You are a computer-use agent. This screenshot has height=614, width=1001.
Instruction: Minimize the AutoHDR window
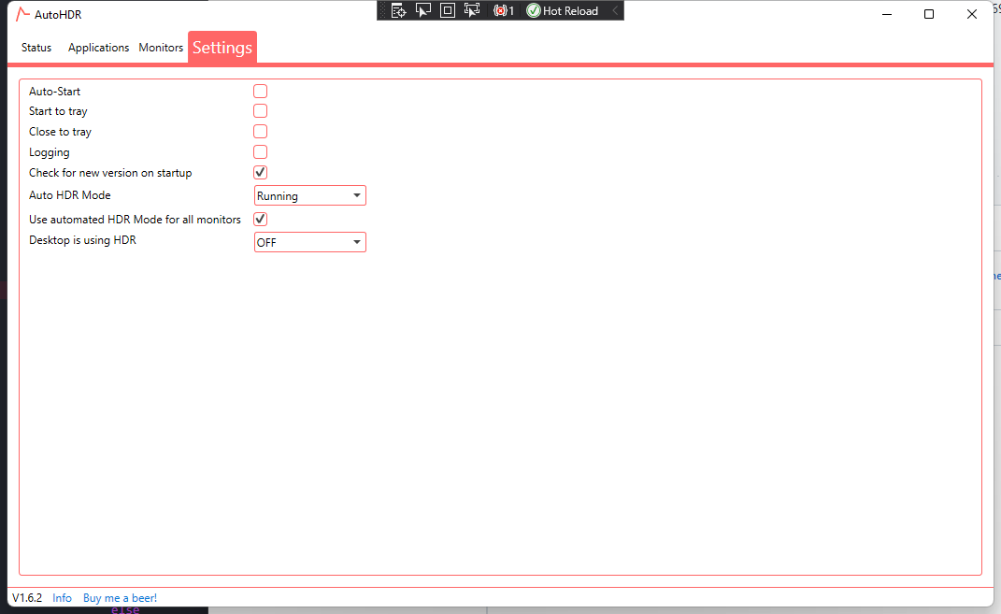click(887, 14)
